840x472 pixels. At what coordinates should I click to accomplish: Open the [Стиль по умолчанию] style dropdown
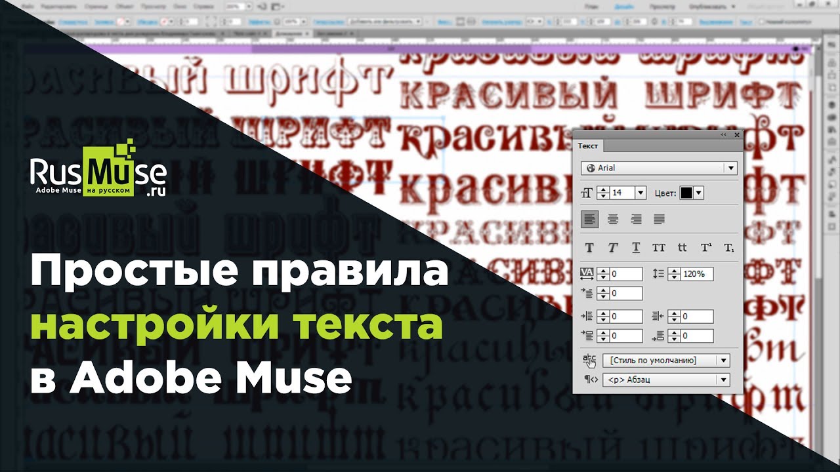[x=666, y=361]
